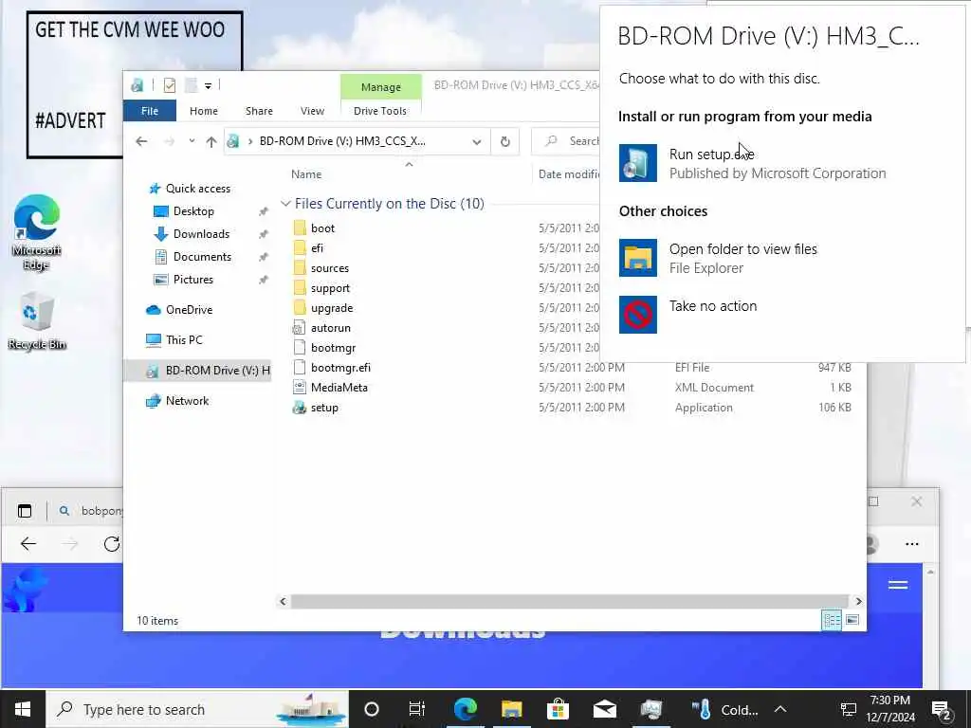This screenshot has width=971, height=728.
Task: Open the clock showing 7:30 PM
Action: 889,709
